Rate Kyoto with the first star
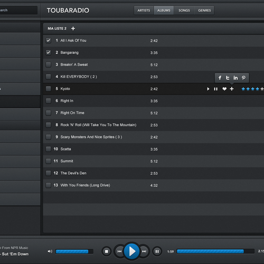Screen dimensions: 264x264 coord(243,89)
